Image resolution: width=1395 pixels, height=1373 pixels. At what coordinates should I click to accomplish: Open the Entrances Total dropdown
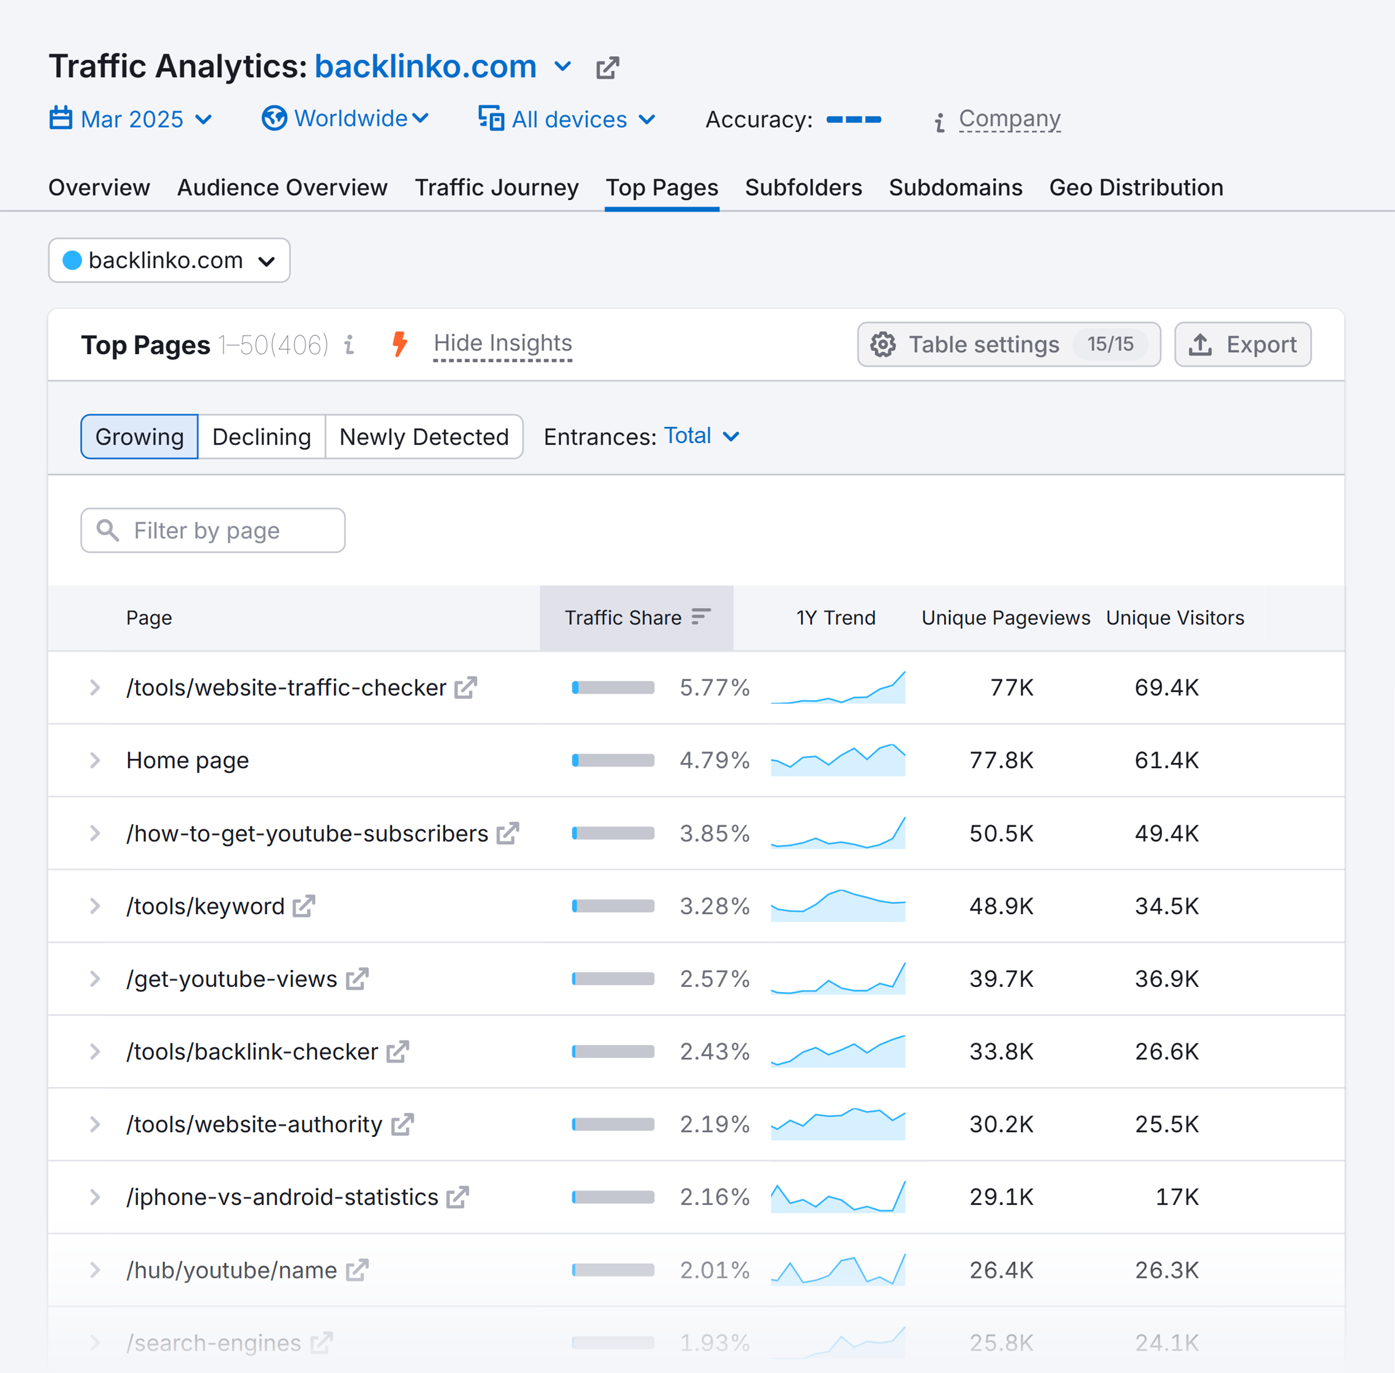[x=702, y=436]
